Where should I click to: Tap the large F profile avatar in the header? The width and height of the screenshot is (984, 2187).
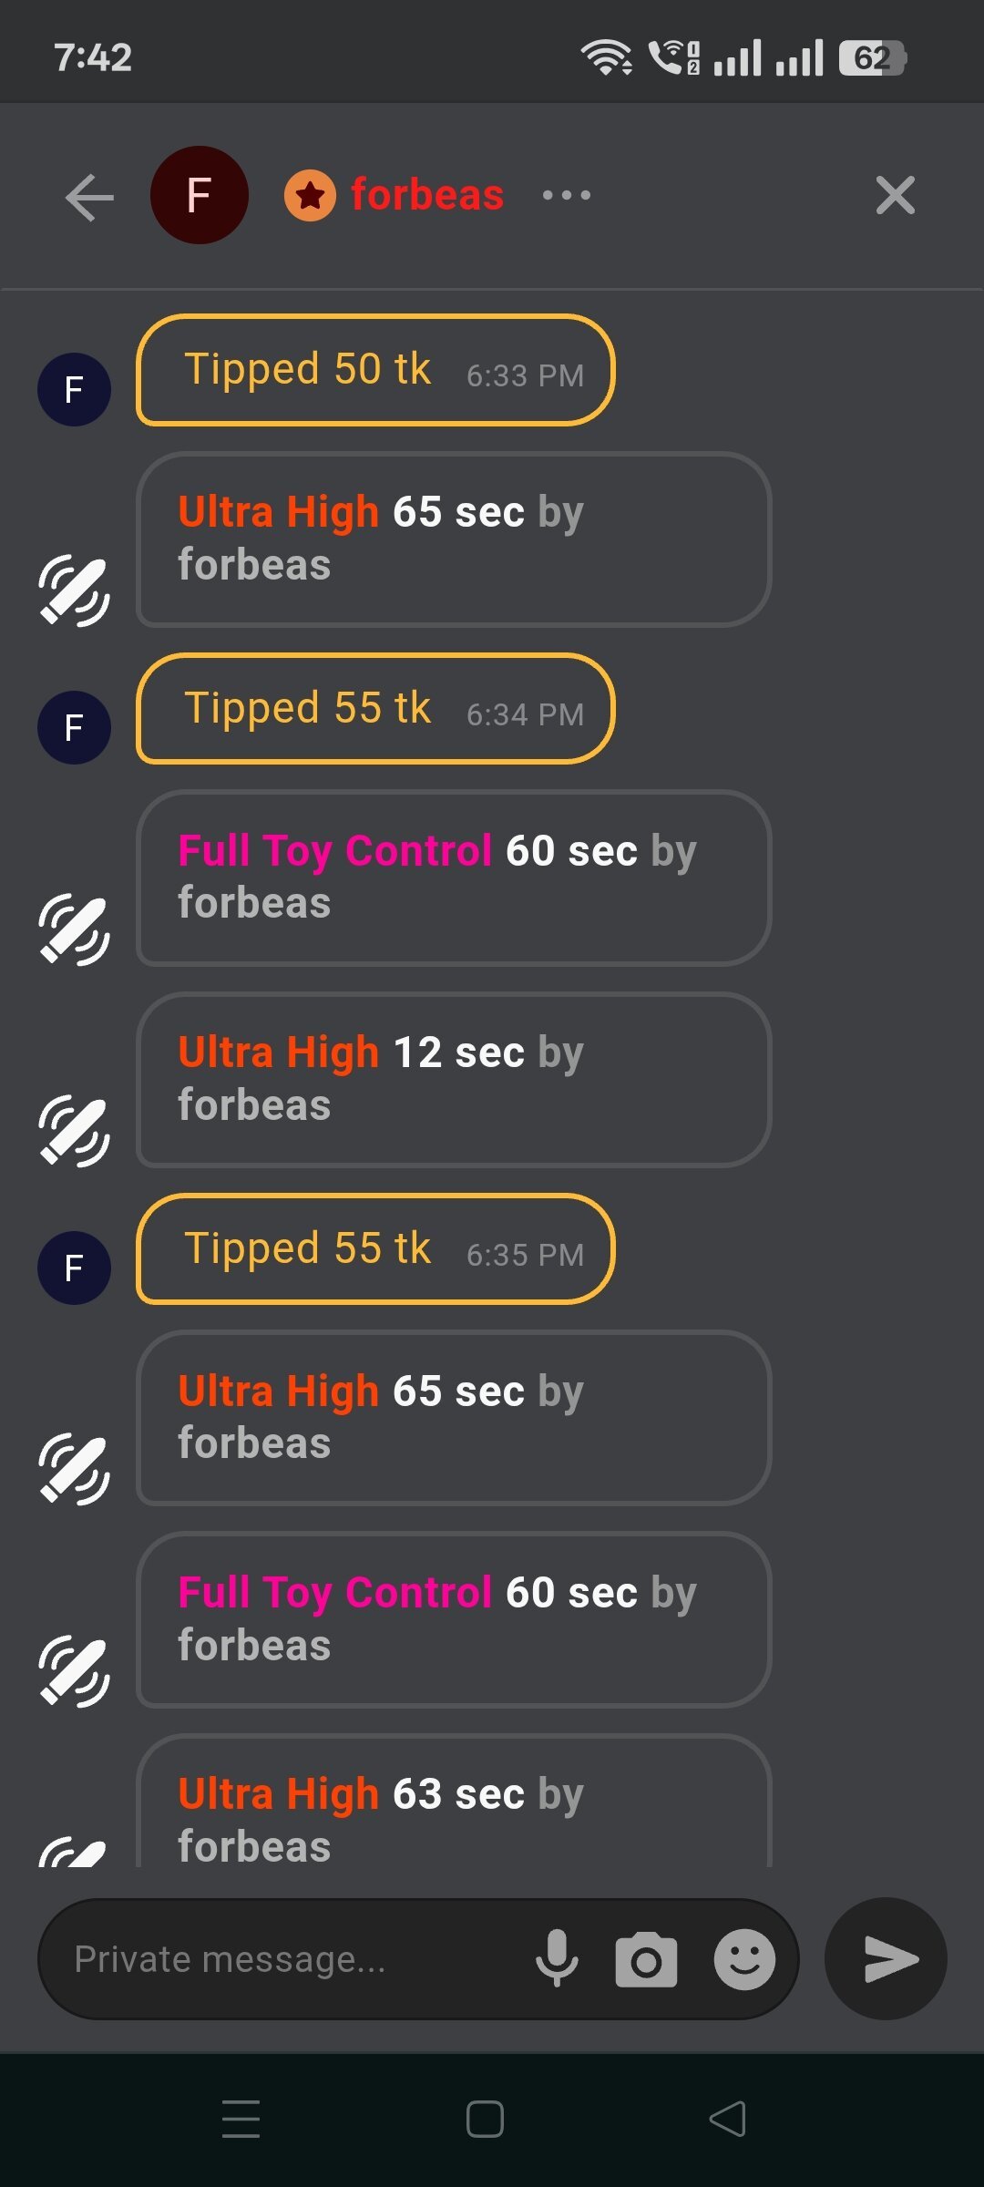pos(200,195)
